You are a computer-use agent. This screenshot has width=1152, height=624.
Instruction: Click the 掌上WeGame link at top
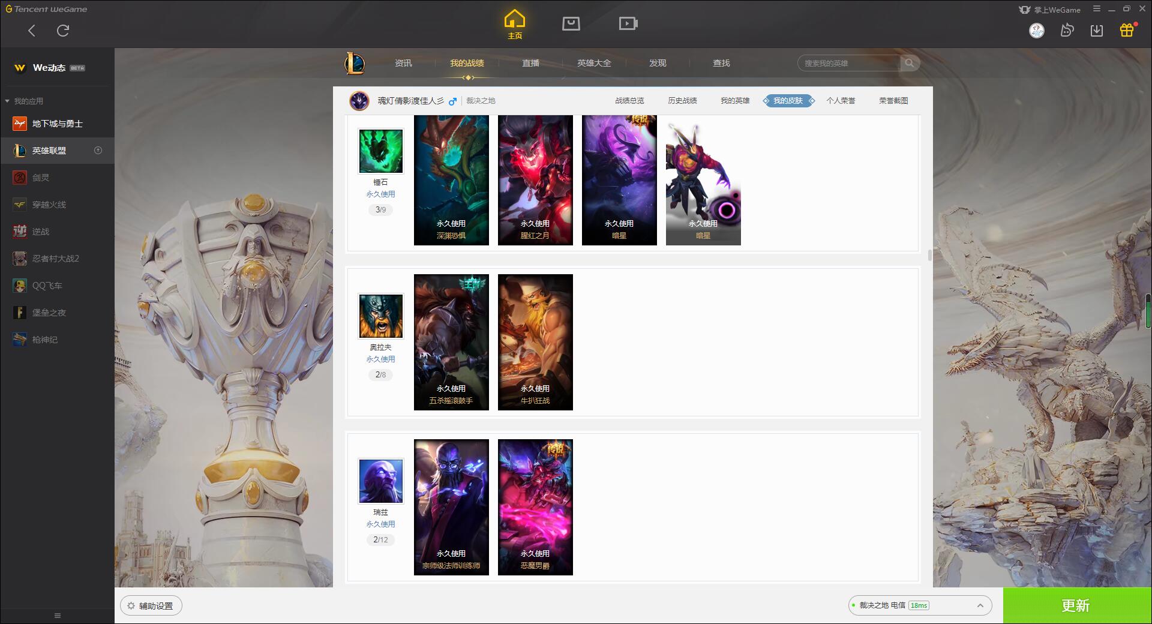click(1049, 10)
